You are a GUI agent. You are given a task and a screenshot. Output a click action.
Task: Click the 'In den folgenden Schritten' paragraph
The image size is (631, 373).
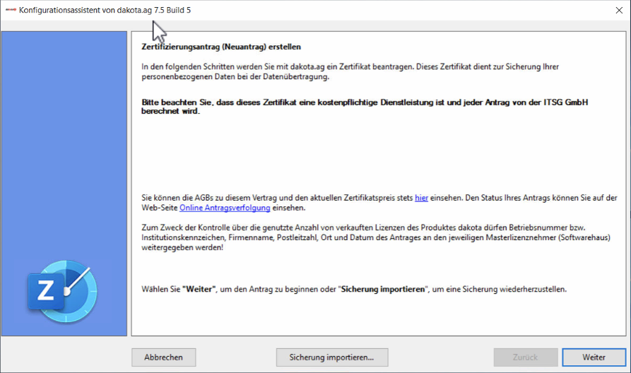coord(350,71)
